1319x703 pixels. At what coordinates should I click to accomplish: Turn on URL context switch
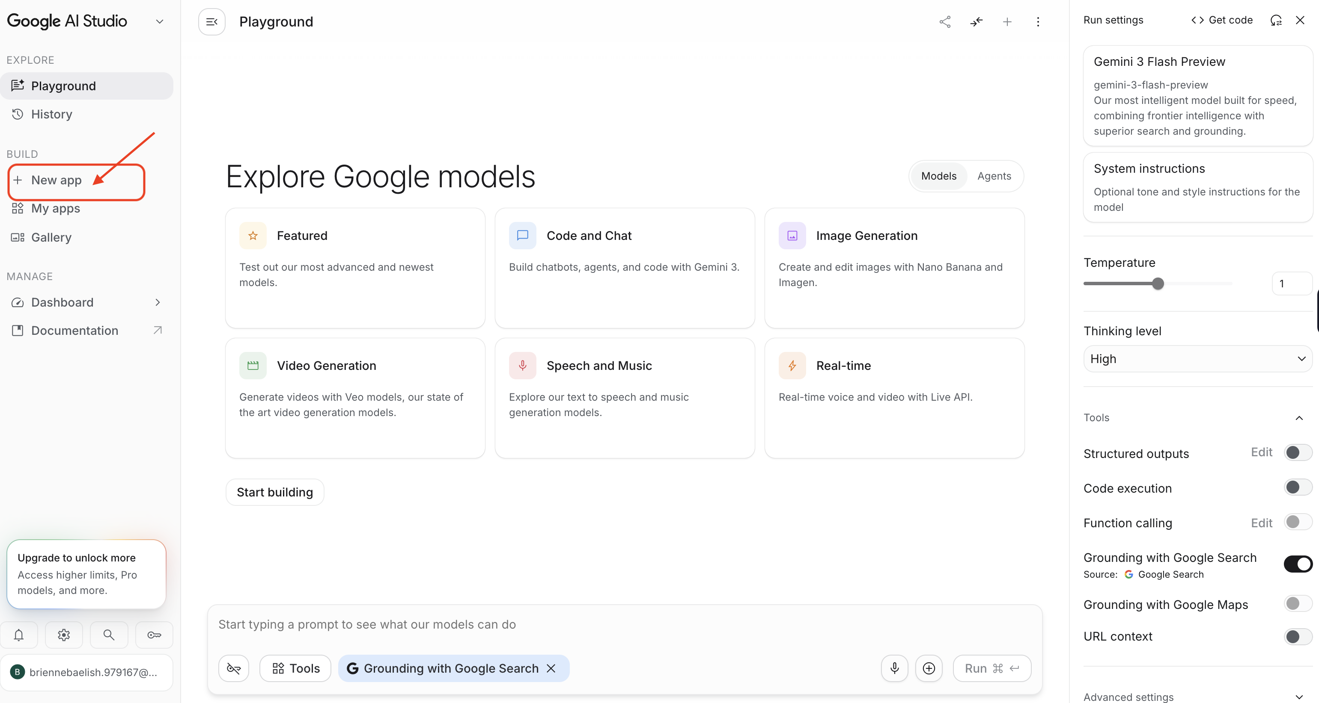[x=1298, y=636]
